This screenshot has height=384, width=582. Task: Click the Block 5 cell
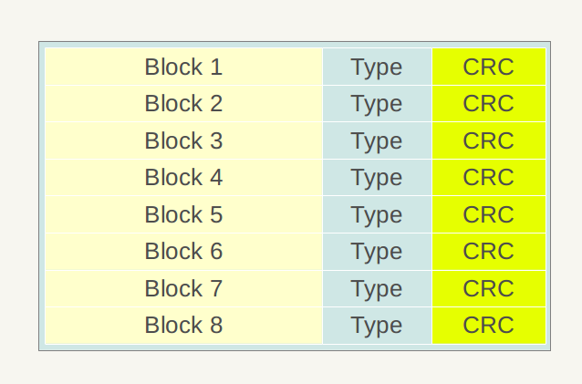[x=183, y=214]
